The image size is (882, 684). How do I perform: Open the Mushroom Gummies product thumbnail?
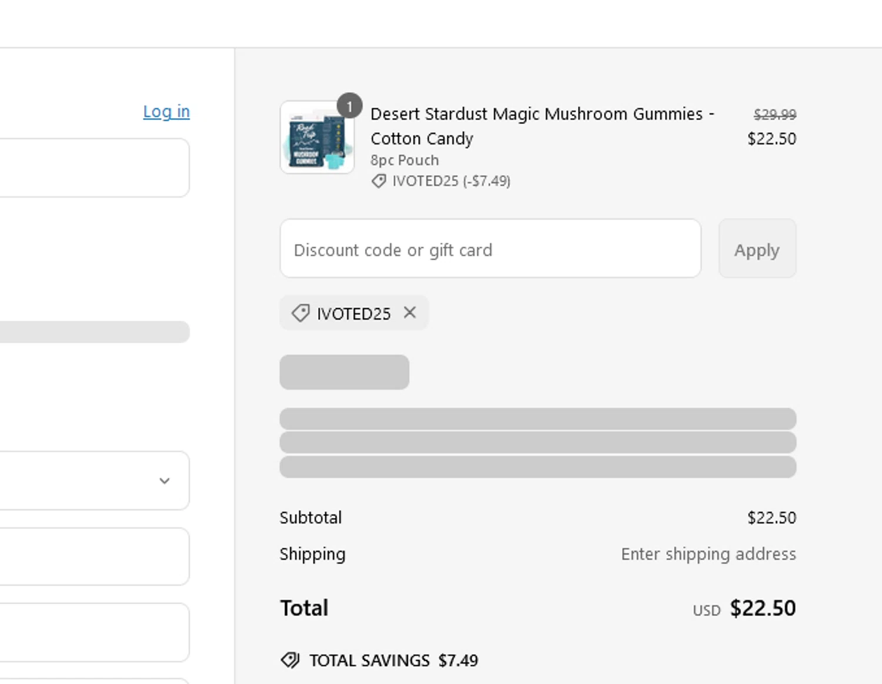[316, 139]
